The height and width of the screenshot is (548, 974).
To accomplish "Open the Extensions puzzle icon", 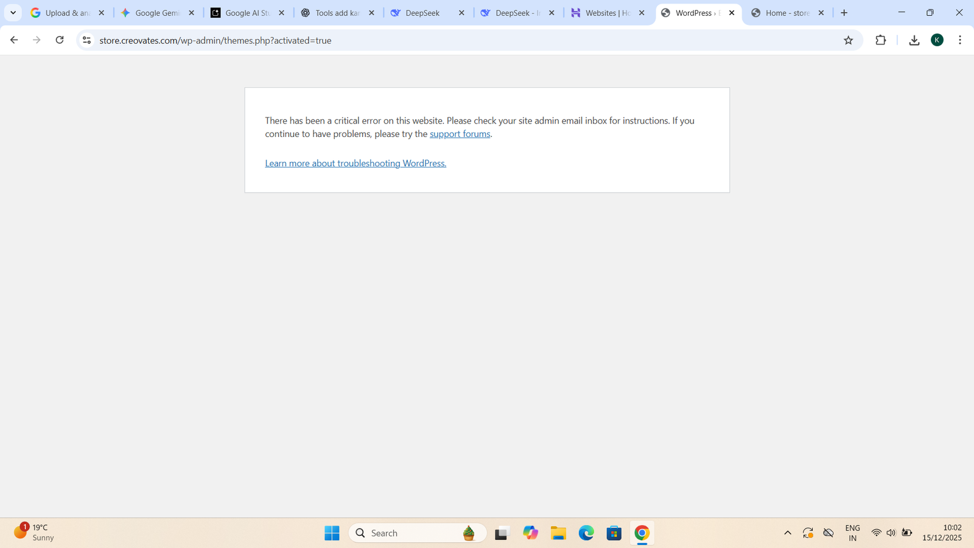I will point(880,40).
